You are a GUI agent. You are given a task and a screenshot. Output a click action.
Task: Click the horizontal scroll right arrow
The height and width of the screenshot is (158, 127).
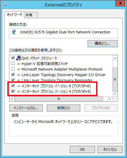click(x=110, y=99)
